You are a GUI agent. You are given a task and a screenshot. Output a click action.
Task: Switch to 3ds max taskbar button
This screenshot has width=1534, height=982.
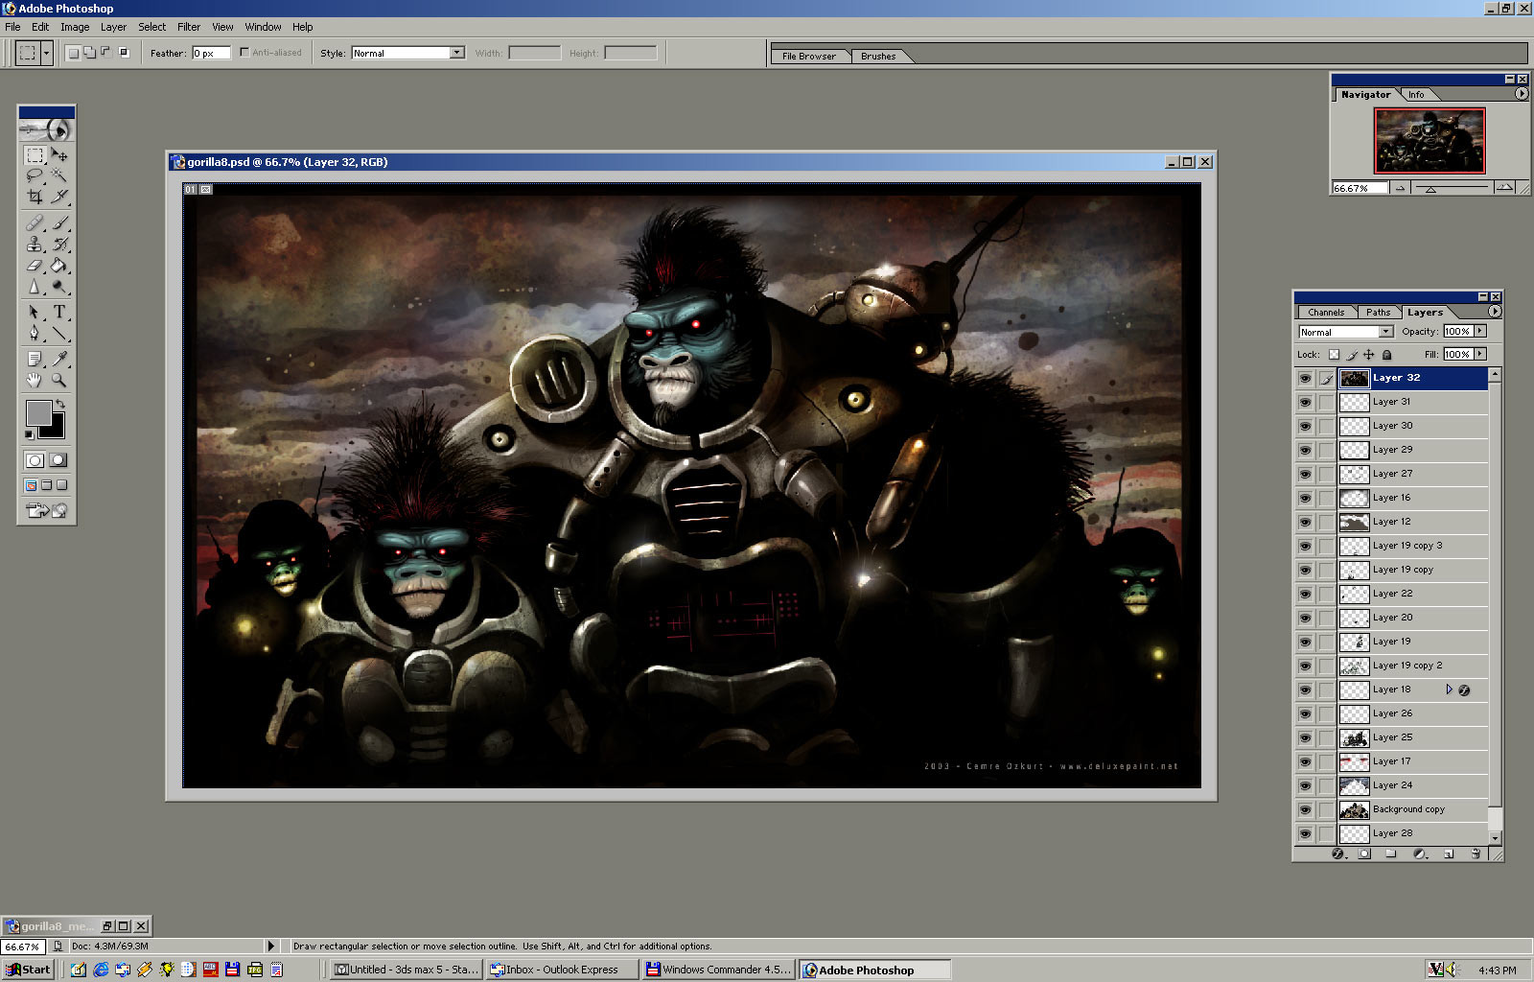pos(407,970)
